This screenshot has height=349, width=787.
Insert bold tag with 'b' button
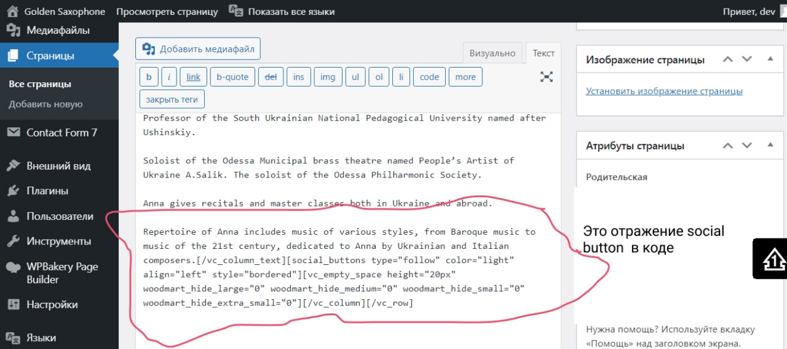pos(149,77)
